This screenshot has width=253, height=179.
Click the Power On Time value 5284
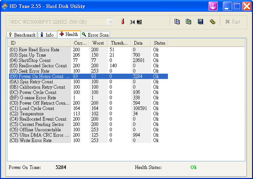tap(61, 167)
